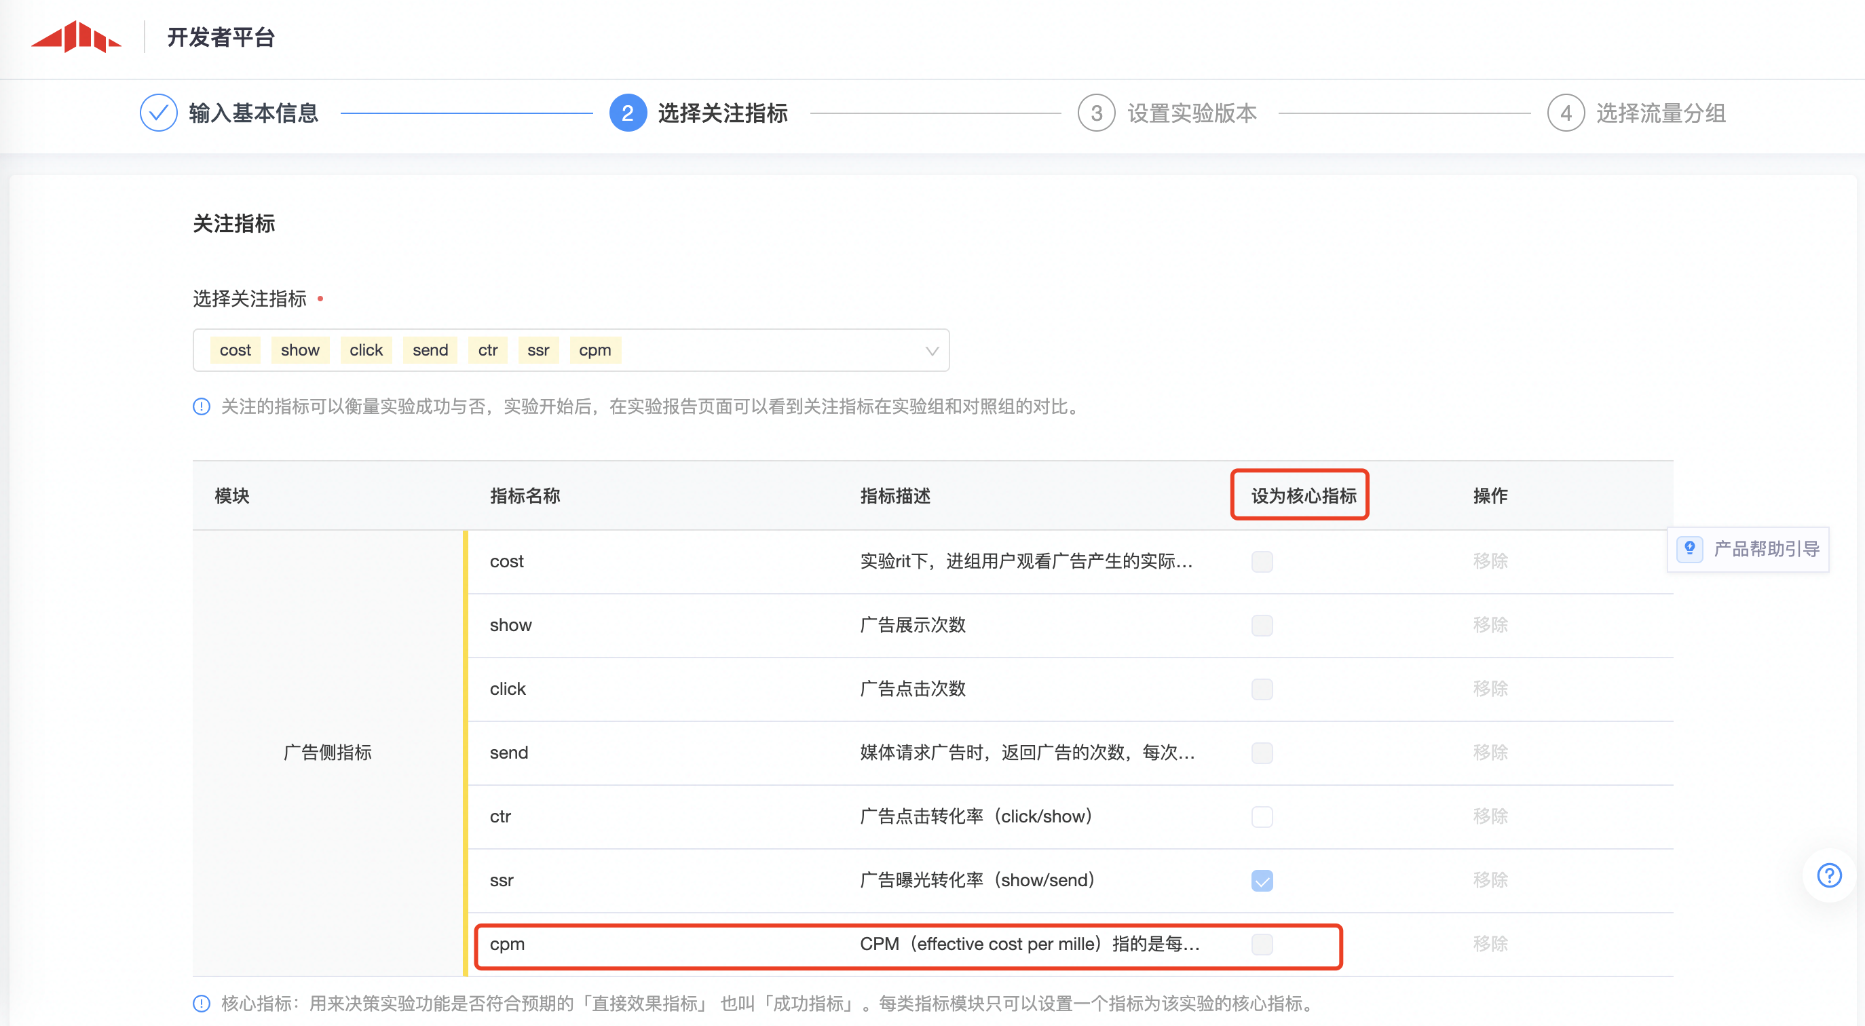Go to 输入基本信息 step
This screenshot has width=1865, height=1026.
(253, 113)
